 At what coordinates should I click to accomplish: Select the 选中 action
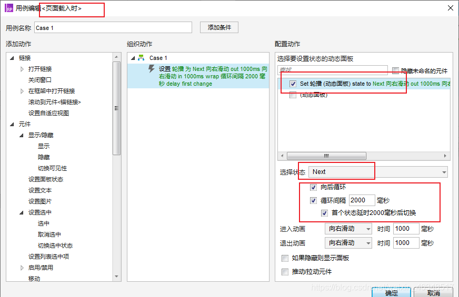[44, 223]
